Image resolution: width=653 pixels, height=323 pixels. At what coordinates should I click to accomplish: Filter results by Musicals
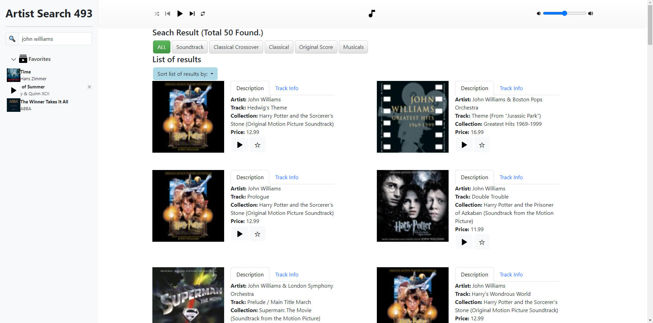(x=353, y=47)
